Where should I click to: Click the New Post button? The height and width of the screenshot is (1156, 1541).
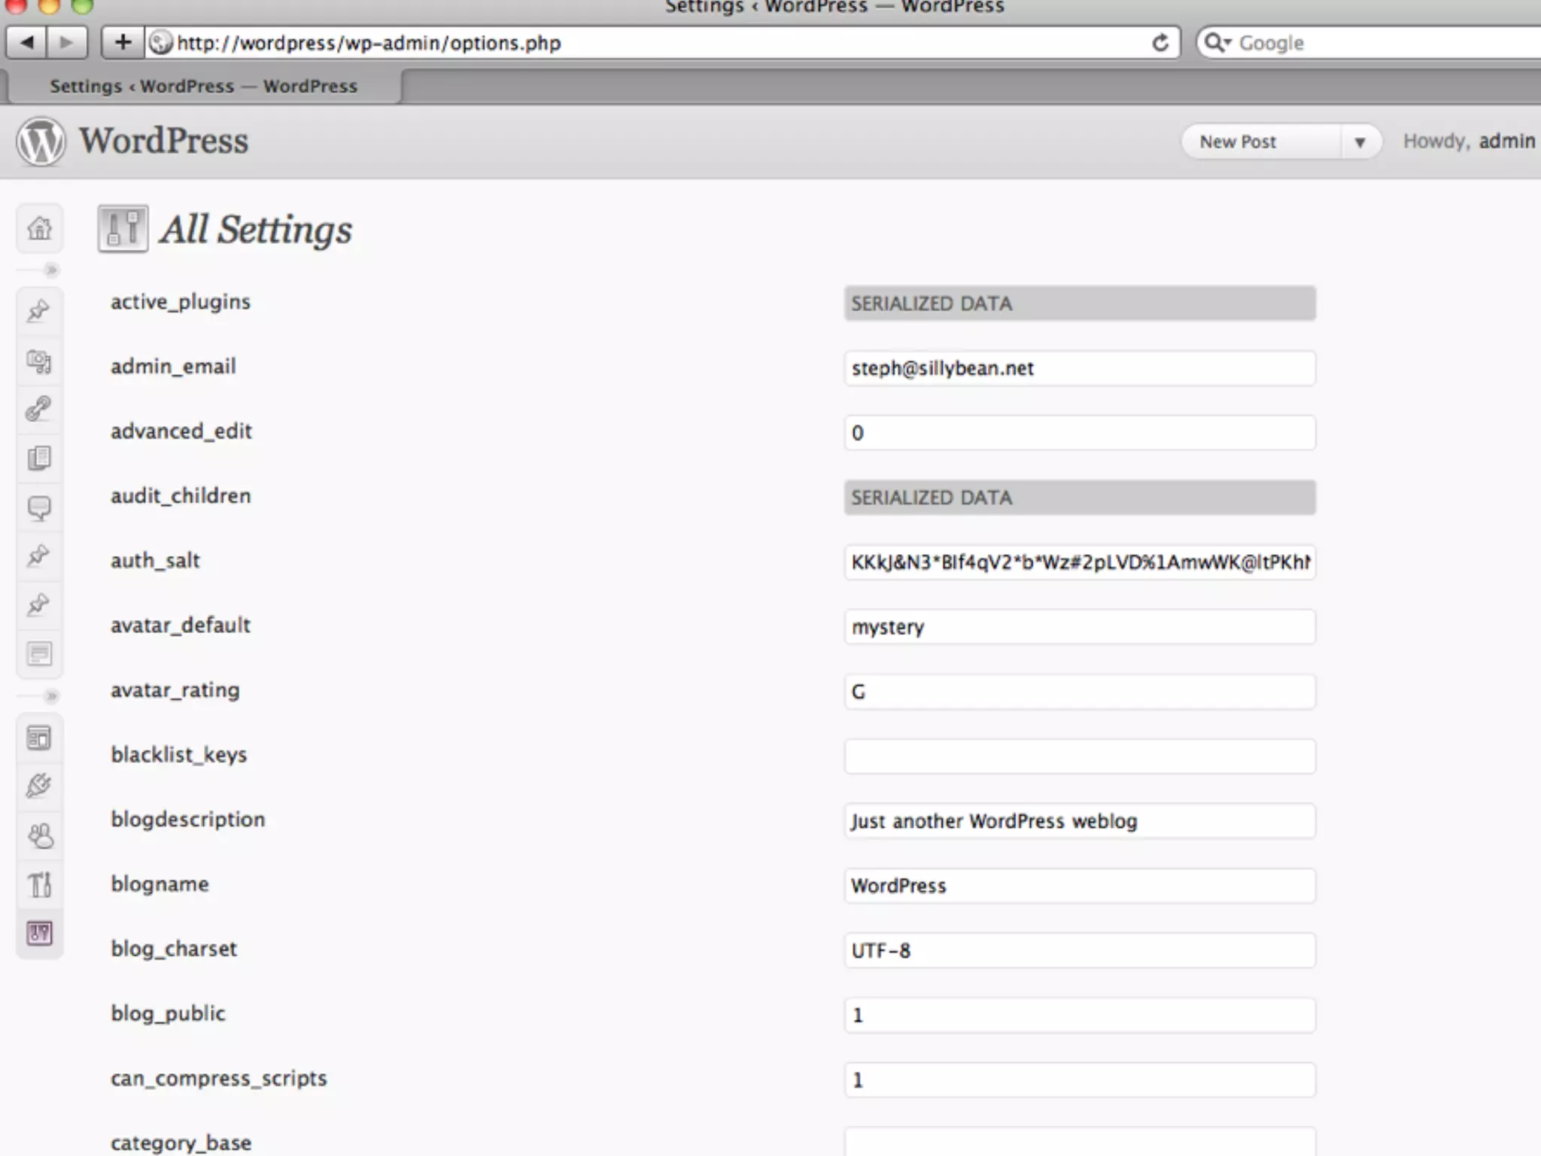[1239, 142]
